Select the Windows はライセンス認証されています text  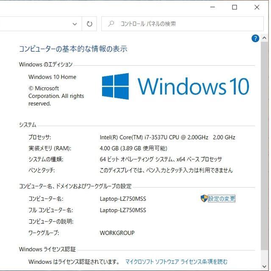74,262
